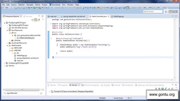180x101 pixels.
Task: Click the type filter text field
Action: [x=23, y=93]
